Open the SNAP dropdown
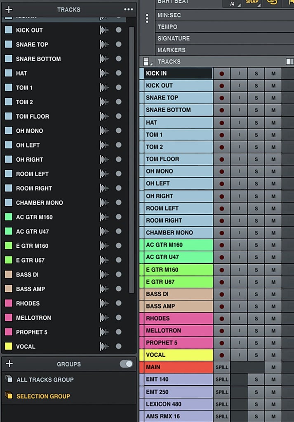The image size is (294, 422). pyautogui.click(x=252, y=3)
